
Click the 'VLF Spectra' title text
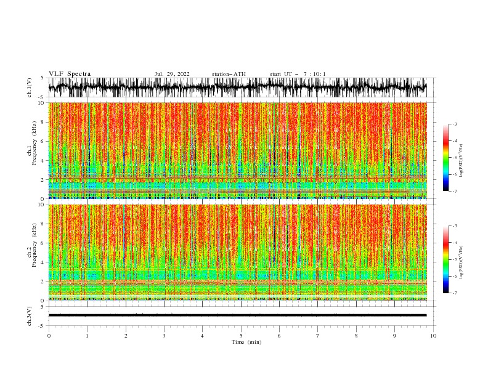click(x=70, y=74)
